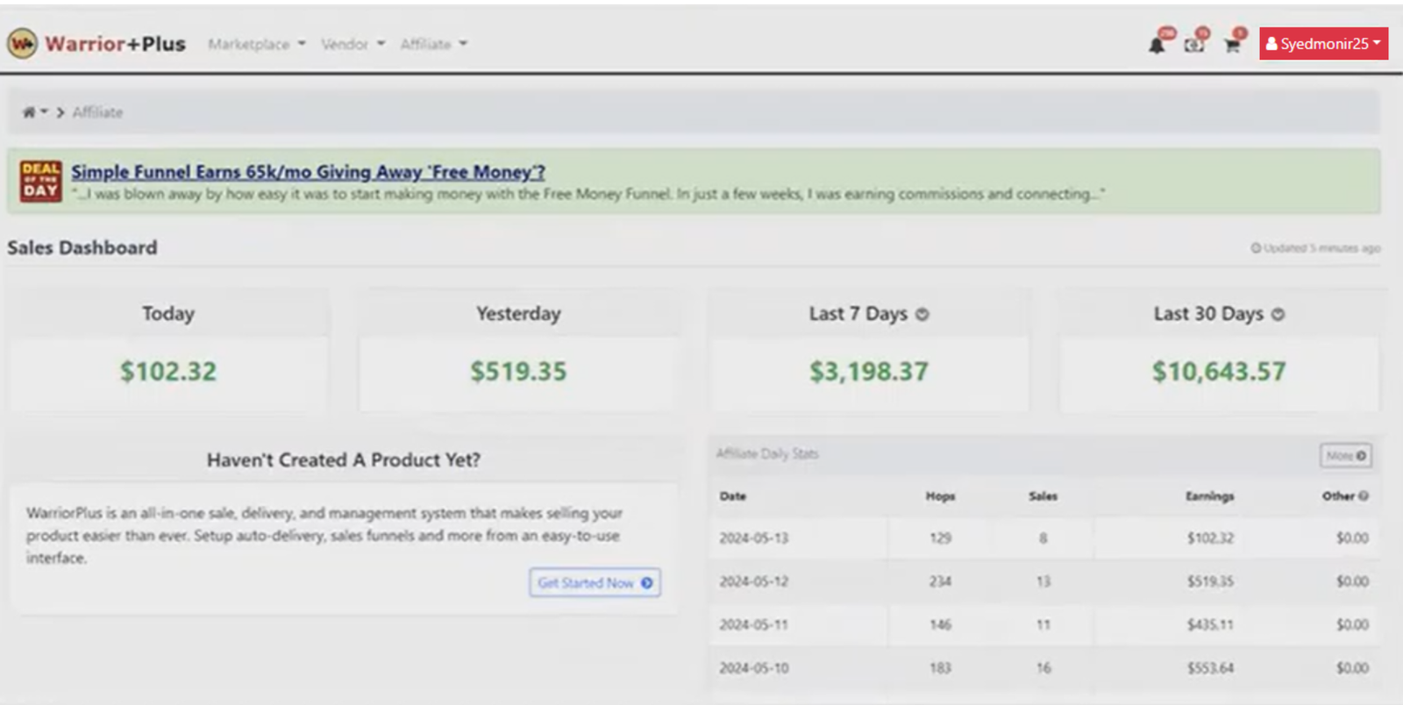1403x705 pixels.
Task: Expand the Vendor menu
Action: 353,44
